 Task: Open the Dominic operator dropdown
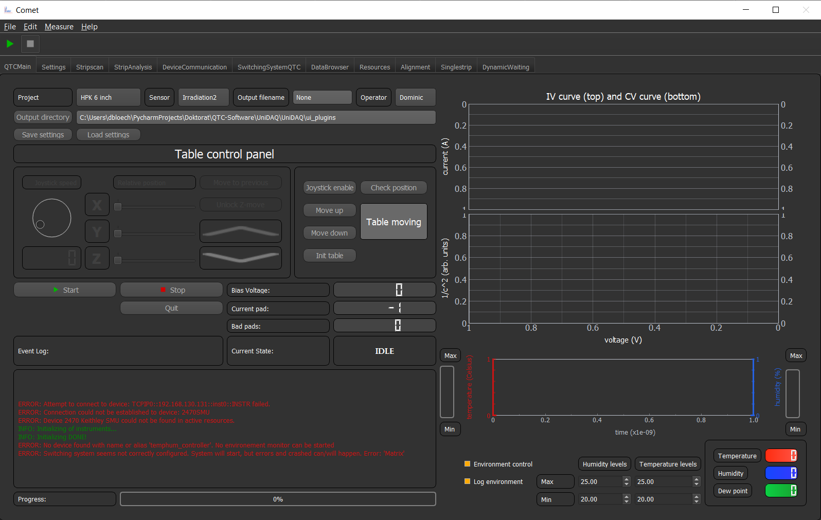[x=415, y=97]
